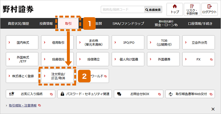
Task: Click external-window icon on お気に入り銘柄
Action: [51, 94]
